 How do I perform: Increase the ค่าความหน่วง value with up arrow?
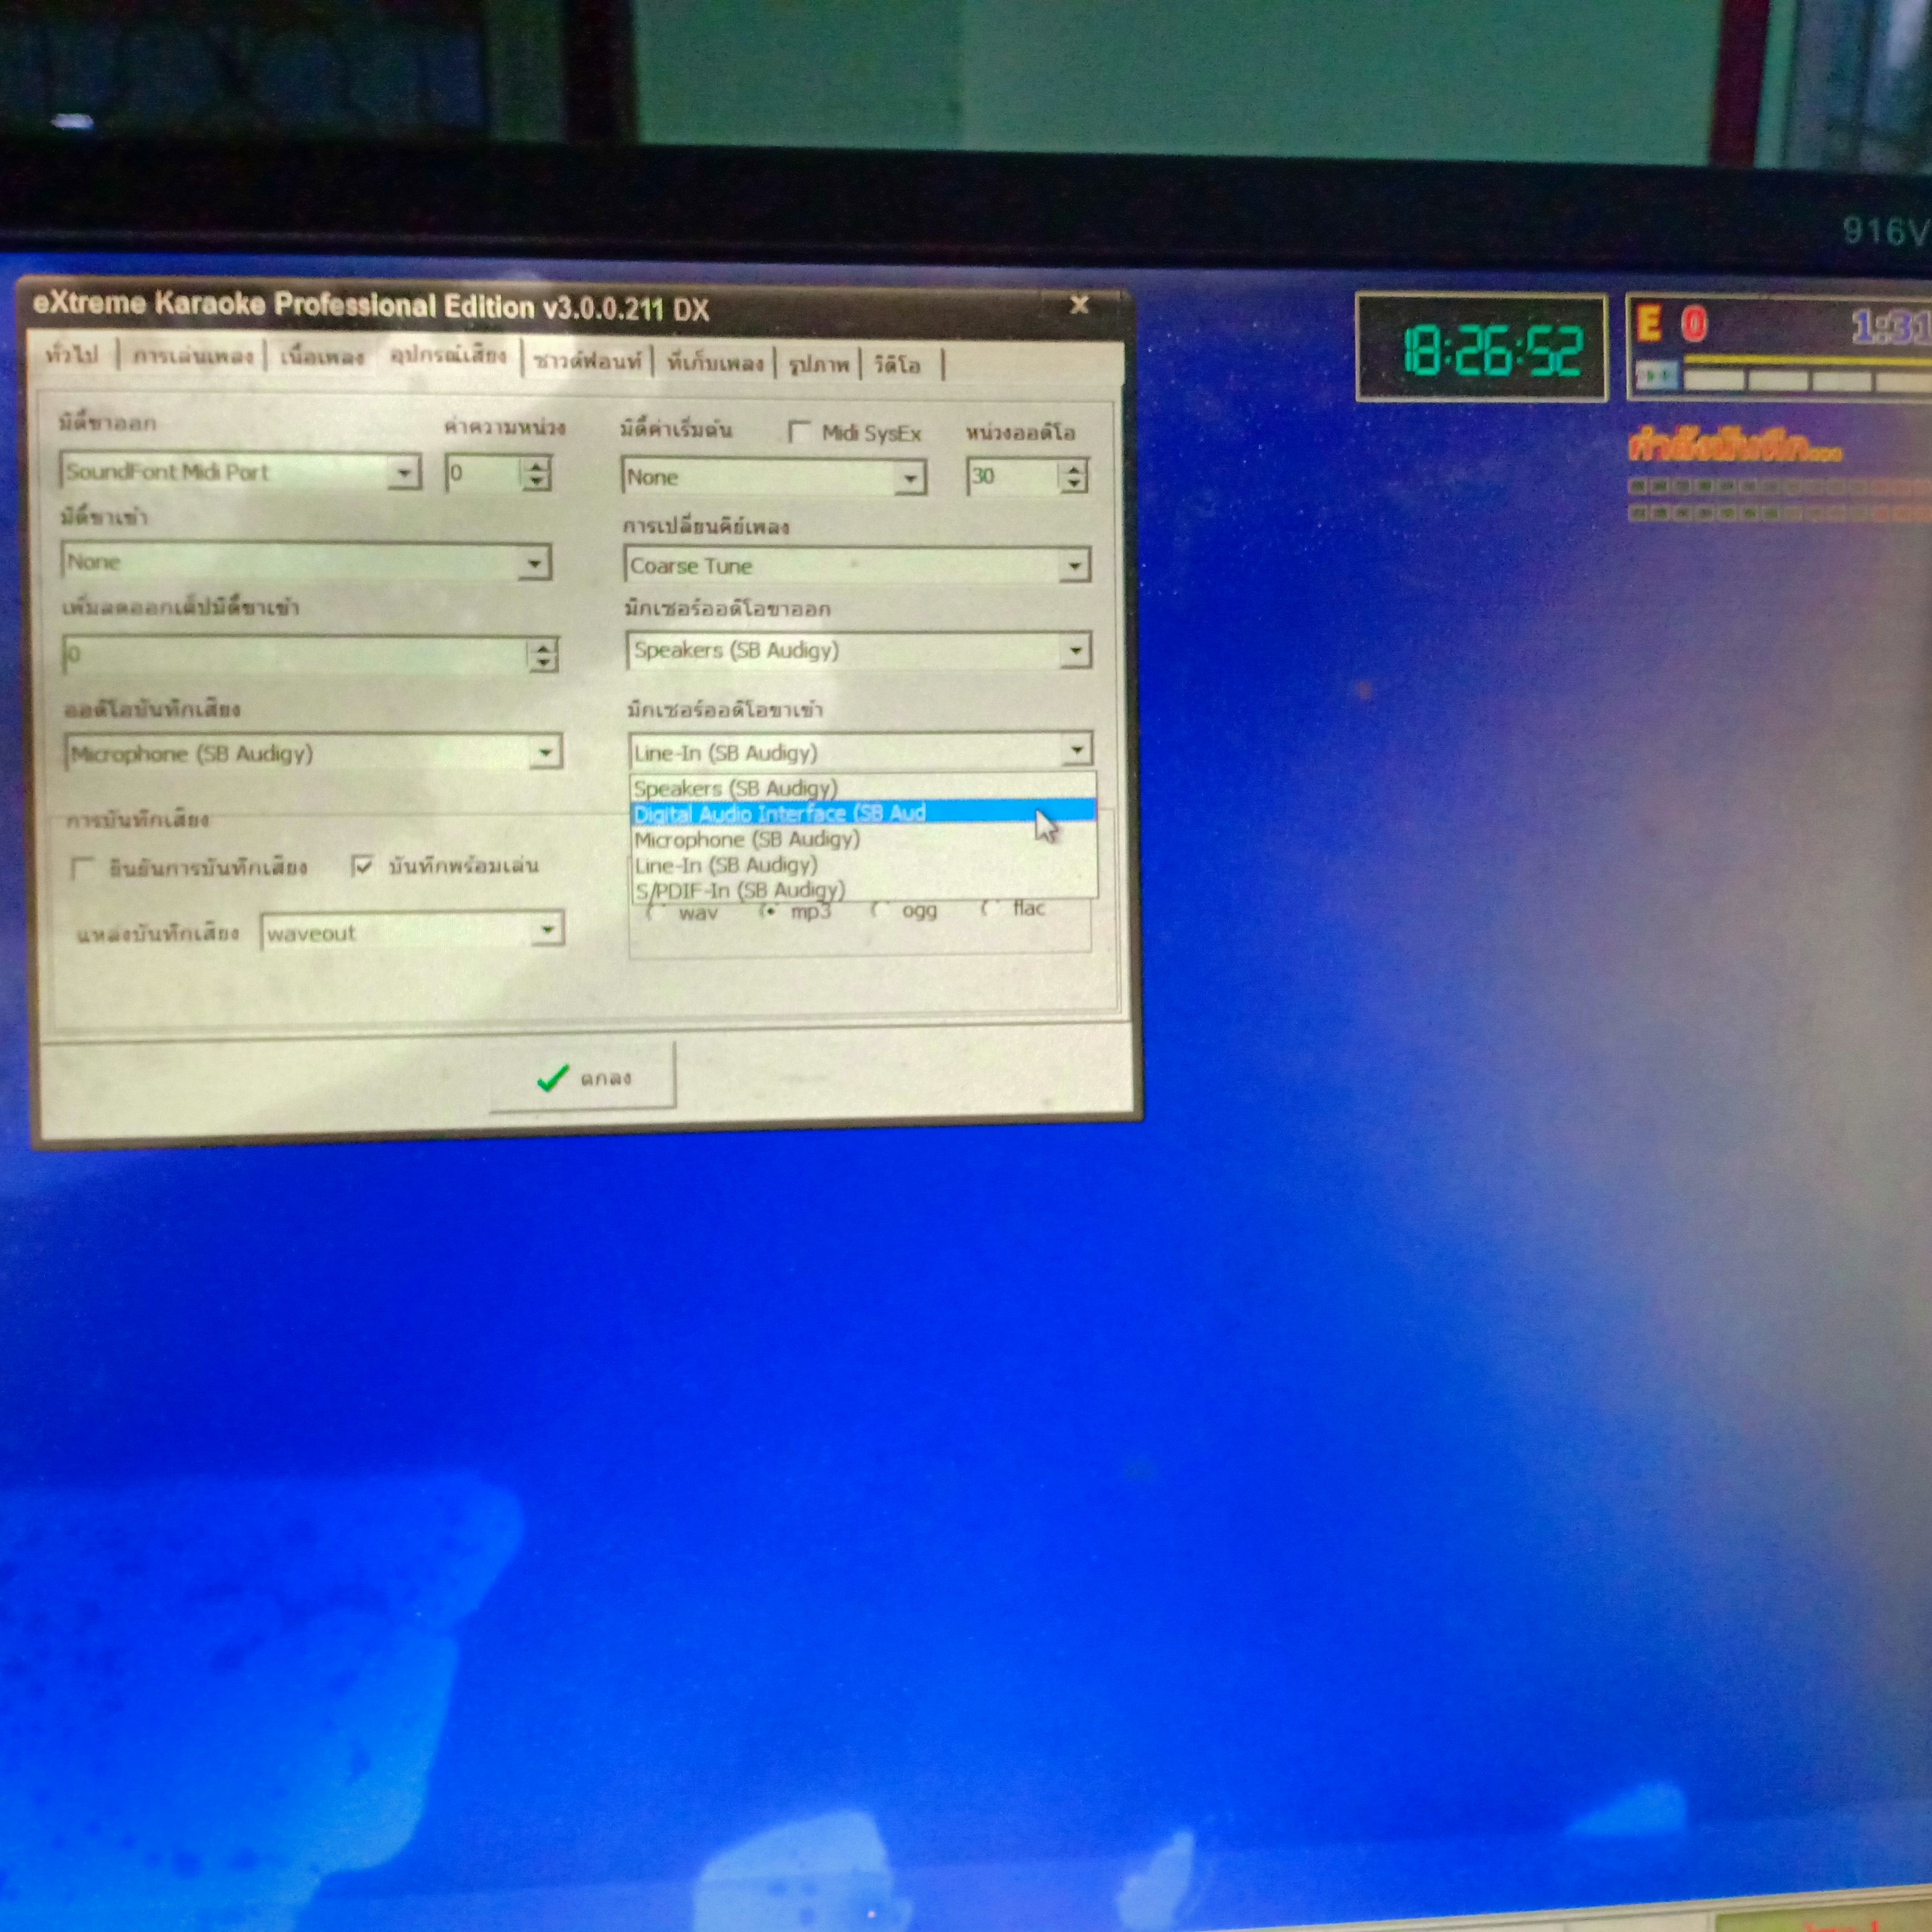[537, 465]
